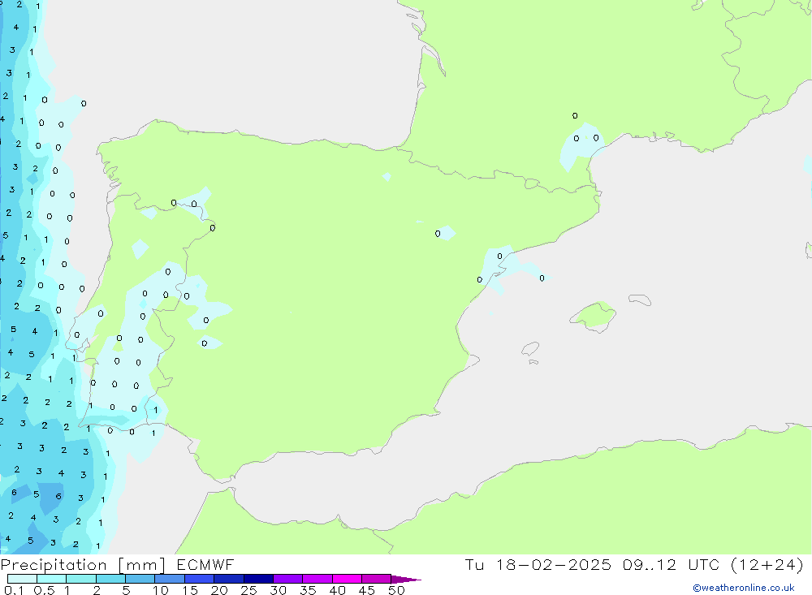Click legend value "50"
This screenshot has width=812, height=595.
[397, 590]
